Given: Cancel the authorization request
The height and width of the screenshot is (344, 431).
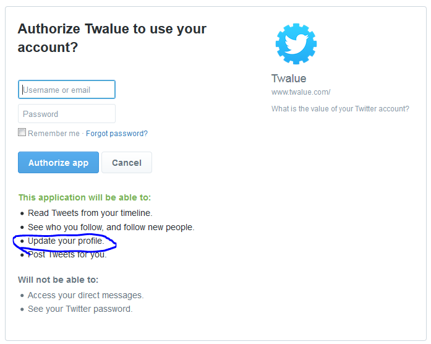Looking at the screenshot, I should tap(127, 163).
